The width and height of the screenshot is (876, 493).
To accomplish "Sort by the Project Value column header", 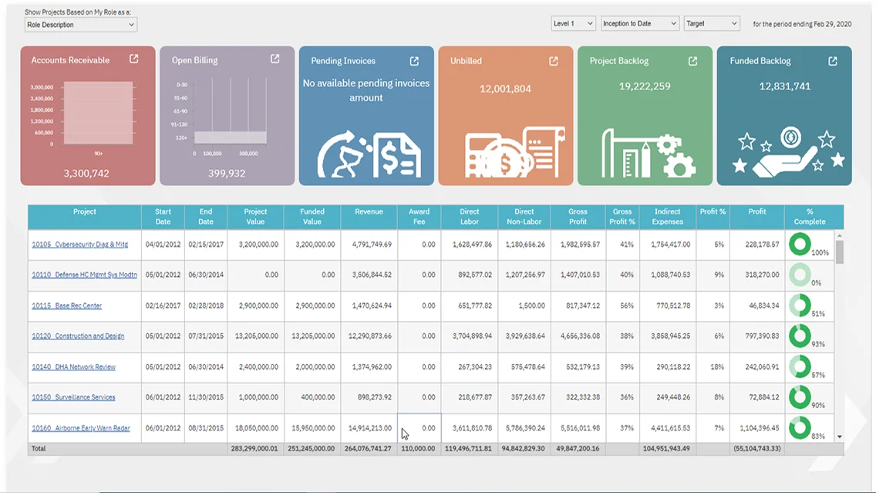I will pyautogui.click(x=255, y=216).
